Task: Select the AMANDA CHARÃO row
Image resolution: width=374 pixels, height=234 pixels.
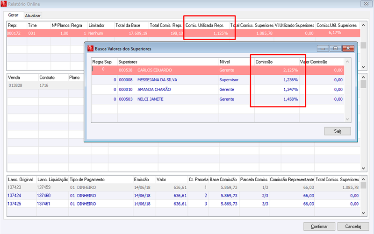Action: [x=218, y=90]
